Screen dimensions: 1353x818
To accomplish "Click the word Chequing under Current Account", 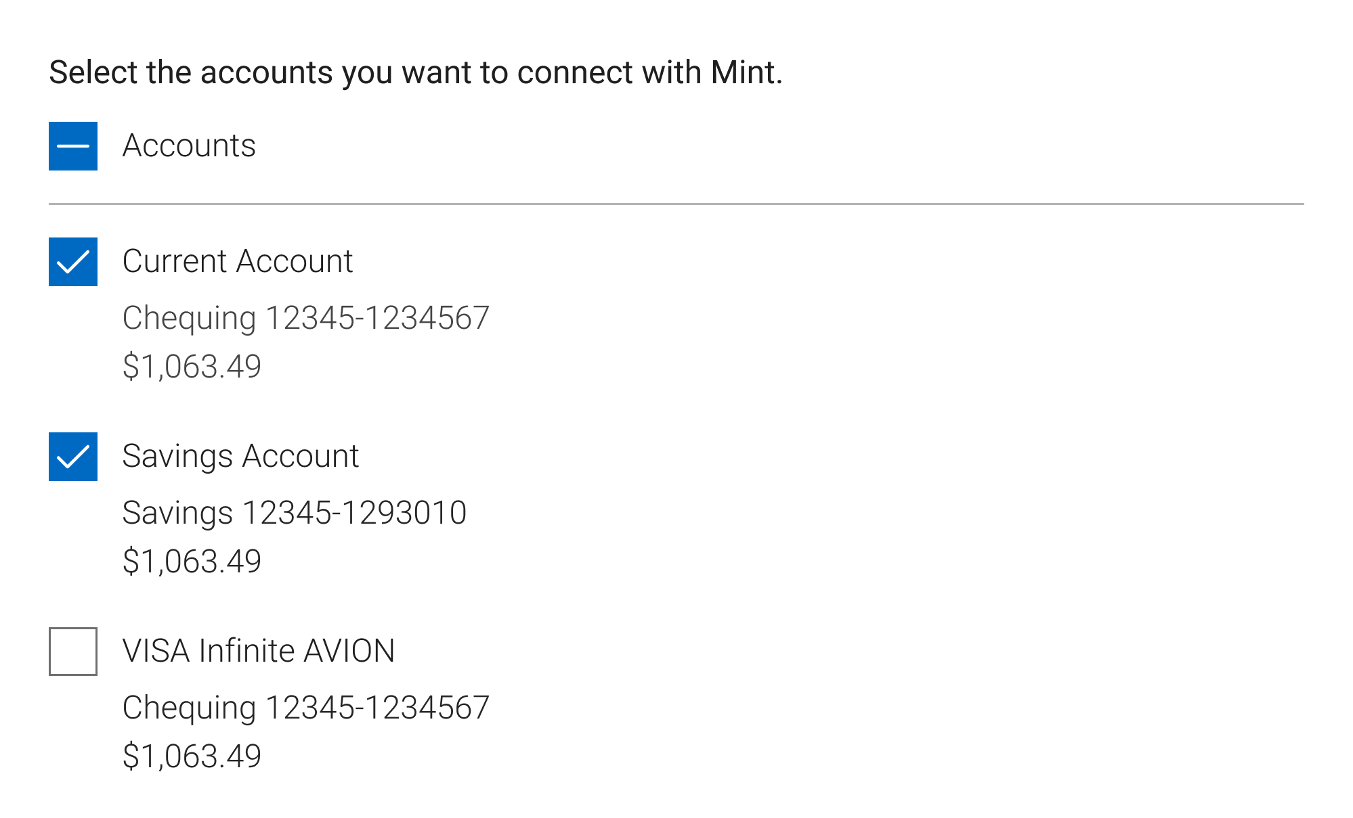I will 189,318.
